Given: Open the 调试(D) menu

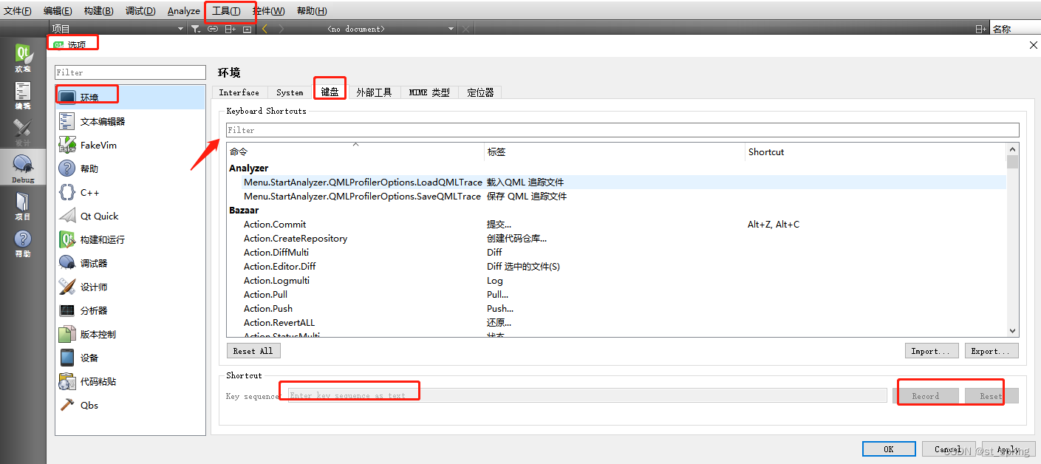Looking at the screenshot, I should pyautogui.click(x=140, y=11).
